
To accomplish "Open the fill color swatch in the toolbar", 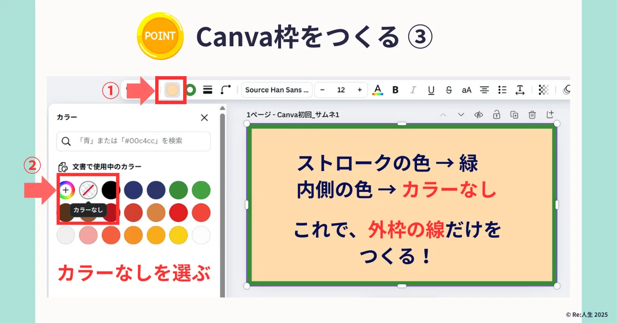I will click(x=173, y=90).
